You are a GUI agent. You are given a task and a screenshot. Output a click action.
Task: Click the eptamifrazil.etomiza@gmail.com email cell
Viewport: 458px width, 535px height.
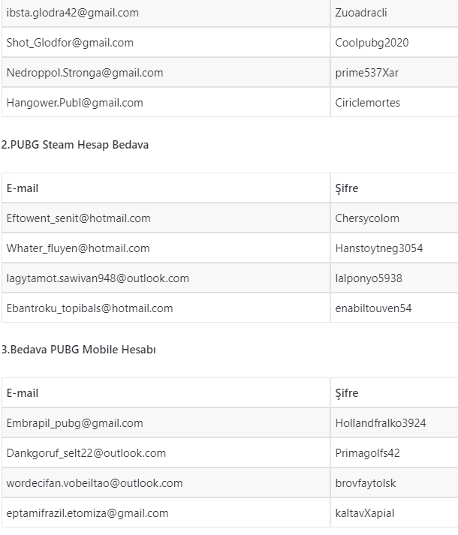point(87,513)
